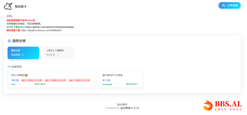Viewport: 247px width, 115px height.
Task: Click the unicorn logo icon
Action: 8,7
